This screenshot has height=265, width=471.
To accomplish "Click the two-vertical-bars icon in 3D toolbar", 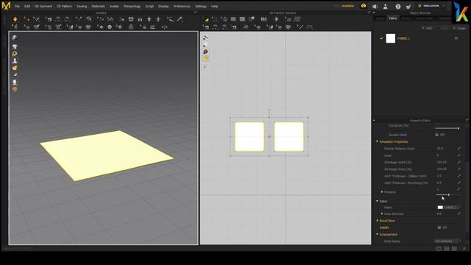I will point(140,20).
